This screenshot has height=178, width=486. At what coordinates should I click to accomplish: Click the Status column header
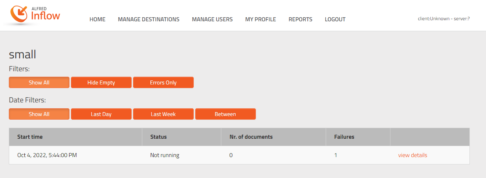pyautogui.click(x=158, y=137)
